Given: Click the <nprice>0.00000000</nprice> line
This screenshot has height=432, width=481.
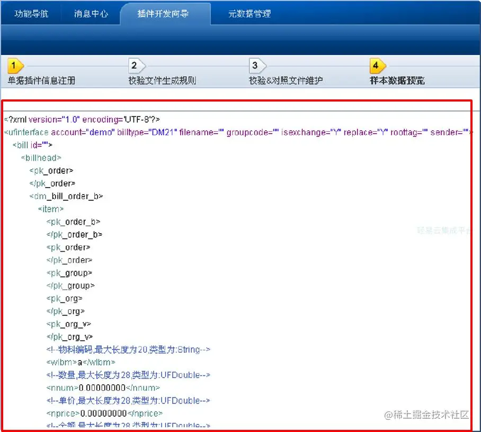Looking at the screenshot, I should pyautogui.click(x=104, y=413).
